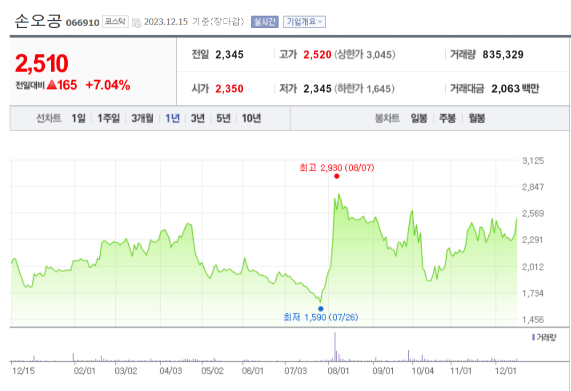Image resolution: width=571 pixels, height=391 pixels.
Task: Click the 2023.12.15 기준(장마감) date text
Action: [x=194, y=22]
